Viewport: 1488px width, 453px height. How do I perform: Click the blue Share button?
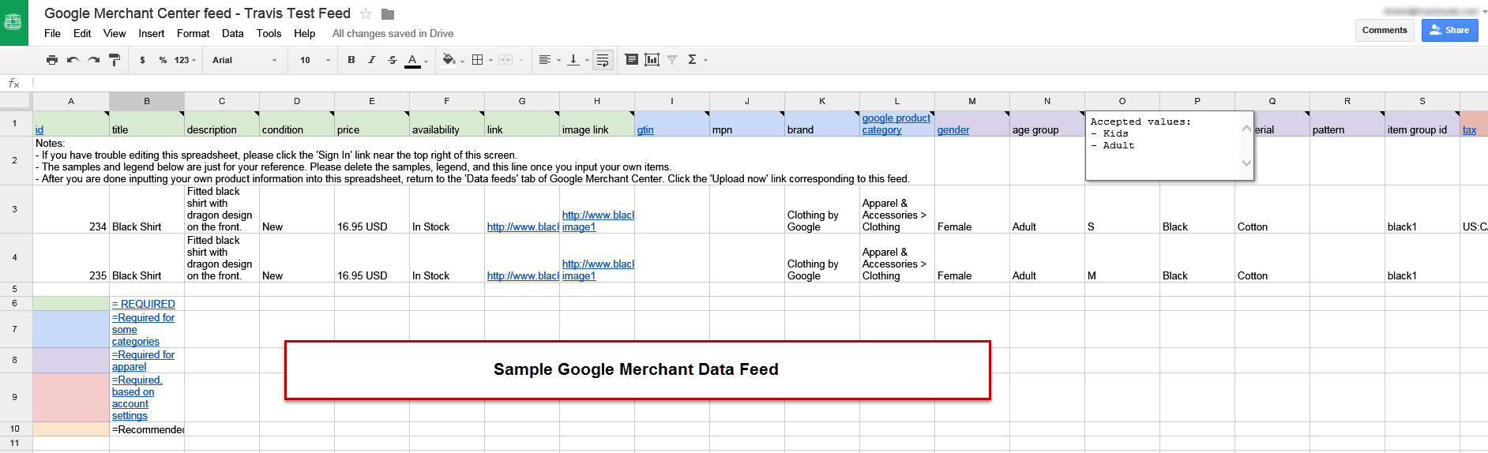(1449, 30)
